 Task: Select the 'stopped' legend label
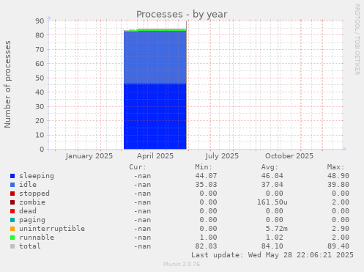[x=34, y=194]
